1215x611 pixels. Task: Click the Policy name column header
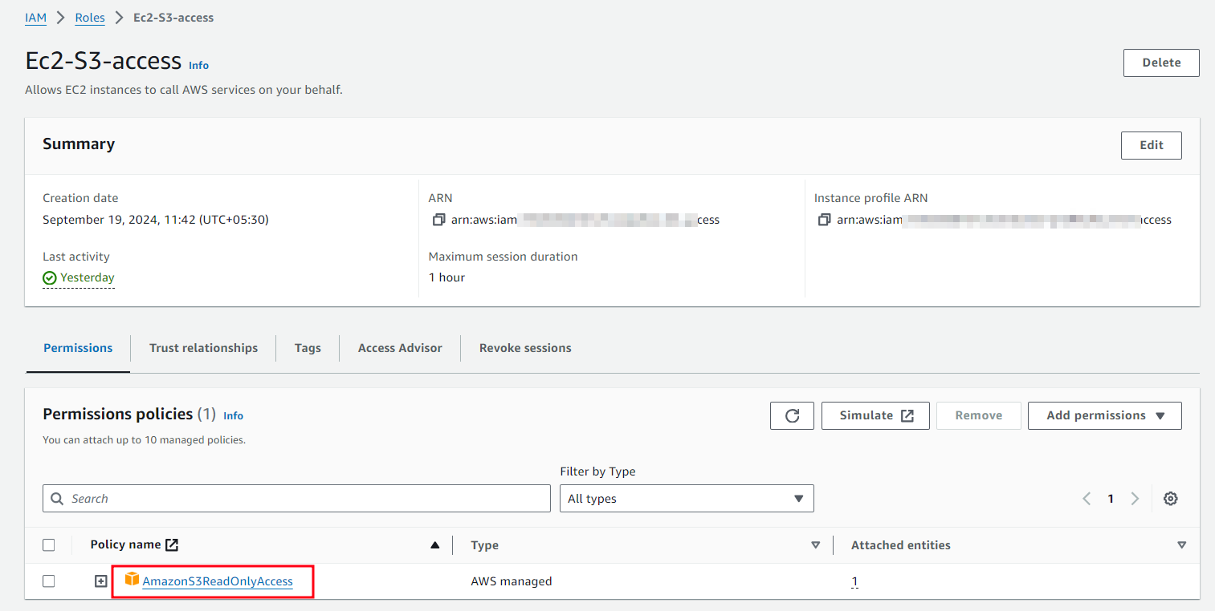[x=125, y=544]
